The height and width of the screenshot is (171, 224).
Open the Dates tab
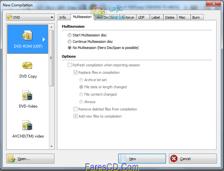pyautogui.click(x=170, y=17)
